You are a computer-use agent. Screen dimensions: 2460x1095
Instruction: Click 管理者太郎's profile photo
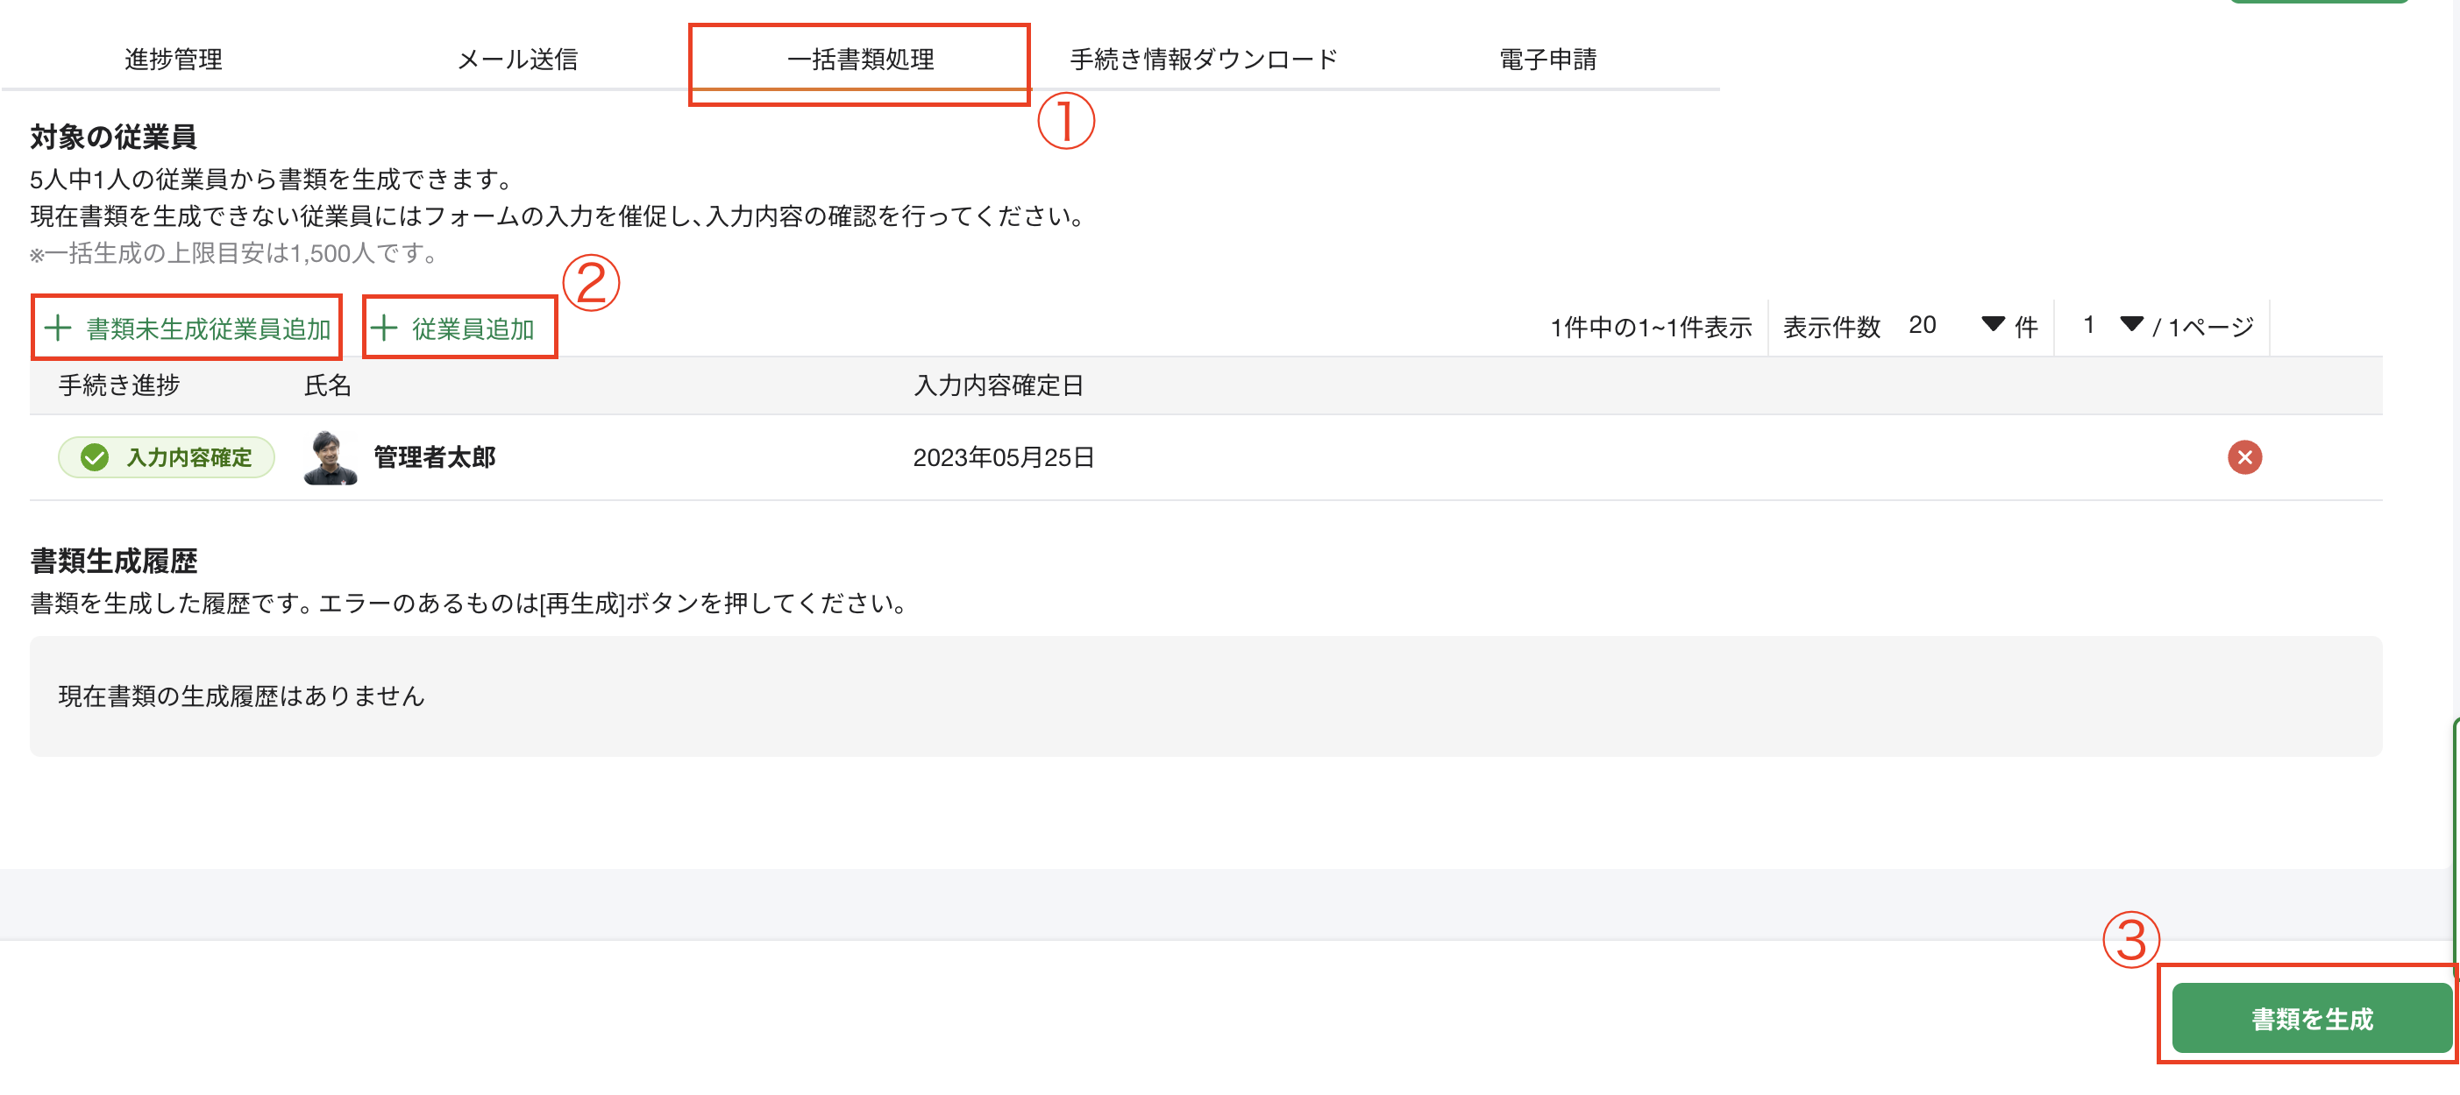[x=330, y=457]
